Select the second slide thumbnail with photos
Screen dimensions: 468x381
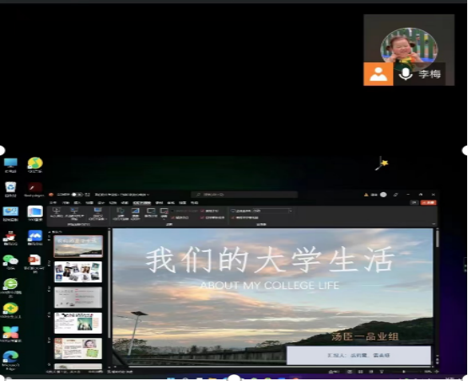(78, 271)
